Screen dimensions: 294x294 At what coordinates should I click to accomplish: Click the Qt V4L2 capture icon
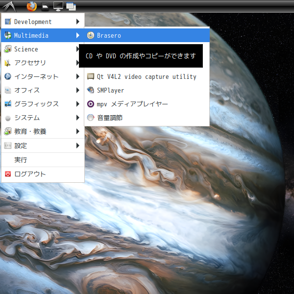click(x=91, y=76)
